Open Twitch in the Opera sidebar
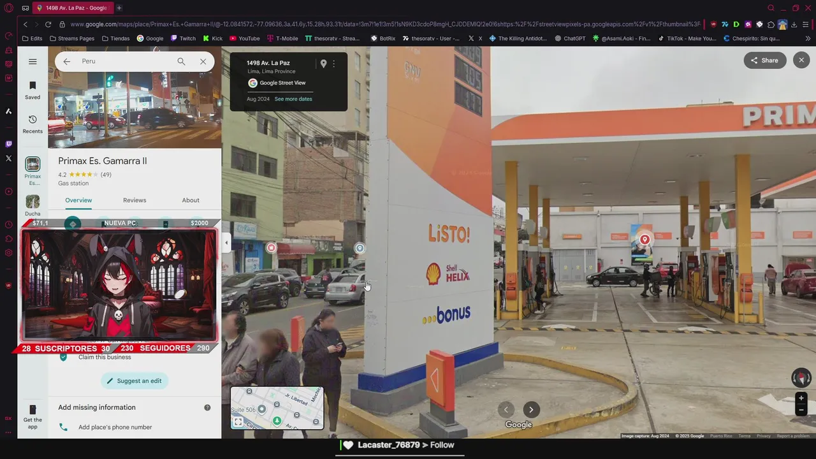The width and height of the screenshot is (816, 459). coord(8,144)
